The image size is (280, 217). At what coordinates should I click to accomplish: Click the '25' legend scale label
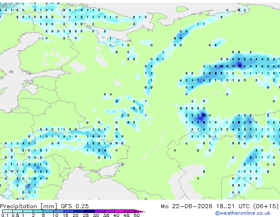[x=86, y=215]
